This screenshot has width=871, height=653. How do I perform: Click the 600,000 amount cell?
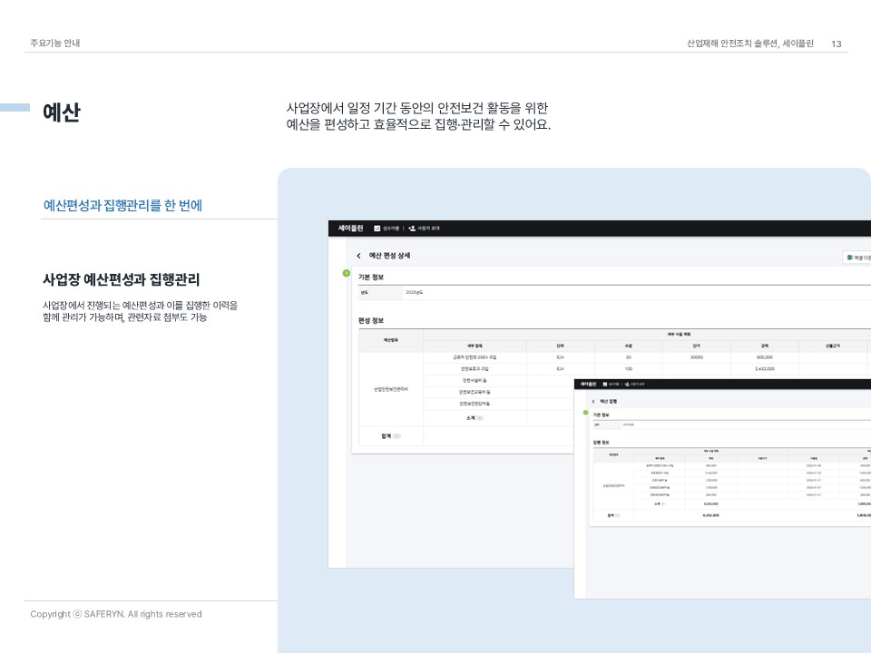[764, 357]
